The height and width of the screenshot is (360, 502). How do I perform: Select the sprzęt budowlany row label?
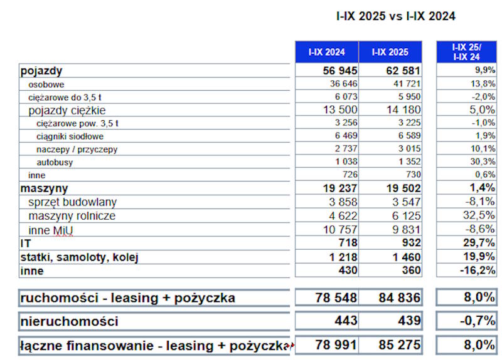click(x=72, y=202)
